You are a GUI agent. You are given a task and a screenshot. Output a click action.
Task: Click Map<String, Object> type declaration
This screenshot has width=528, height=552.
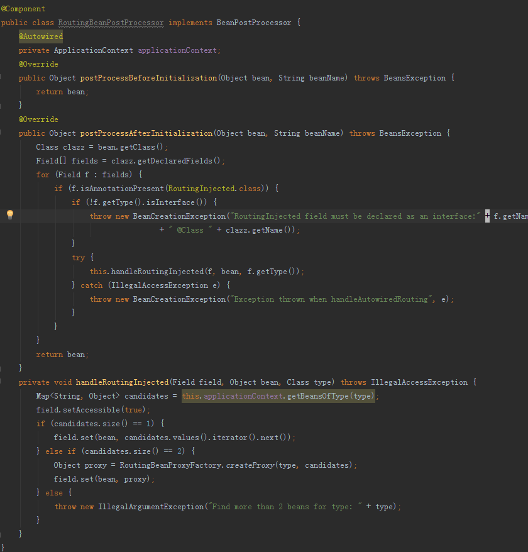point(78,396)
